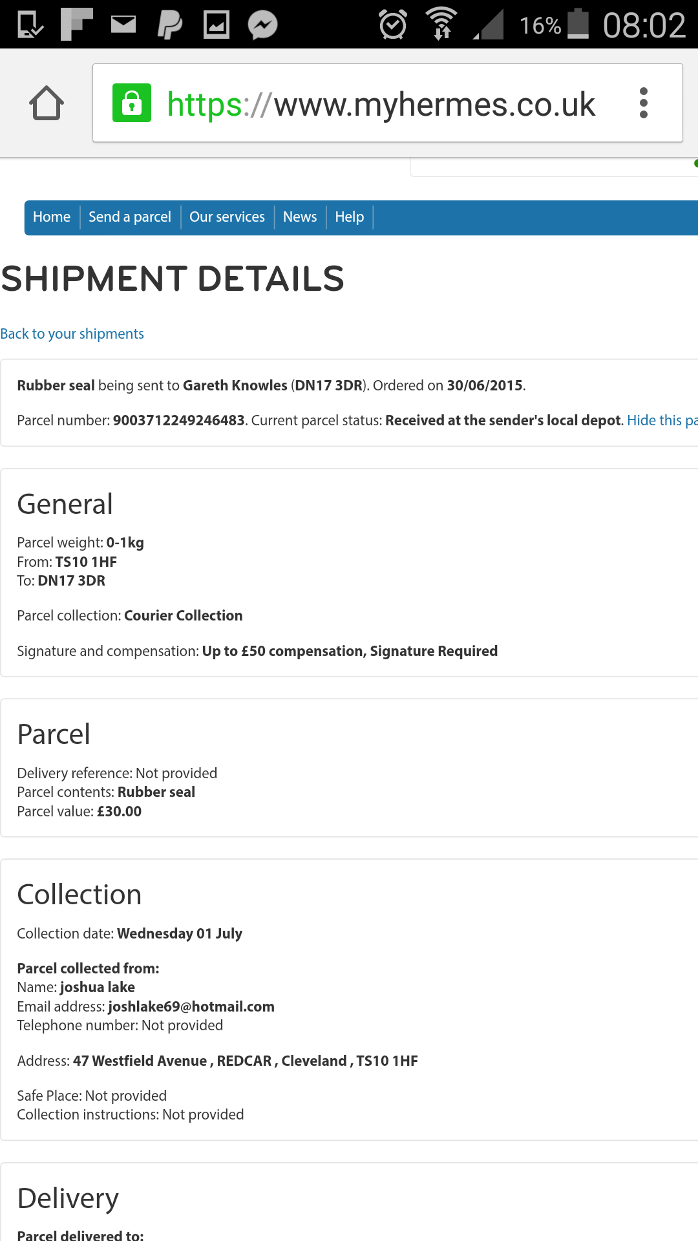
Task: Tap the alarm clock status icon
Action: pos(392,25)
